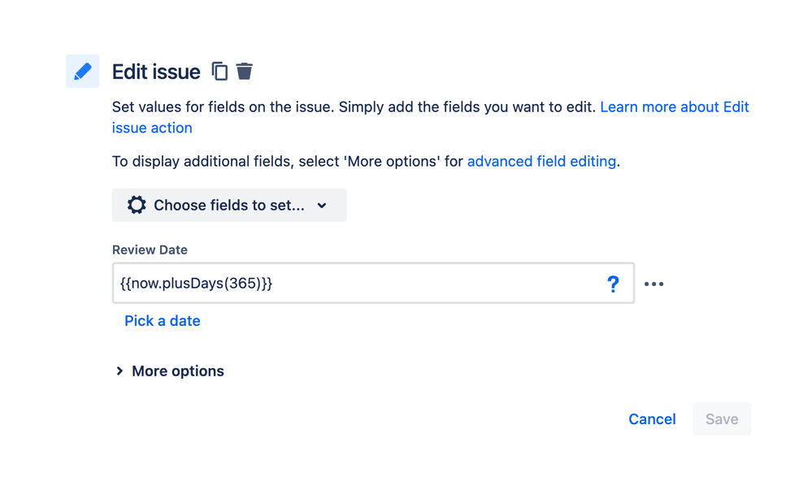This screenshot has width=812, height=499.
Task: Click the gear icon in Choose fields button
Action: tap(137, 205)
